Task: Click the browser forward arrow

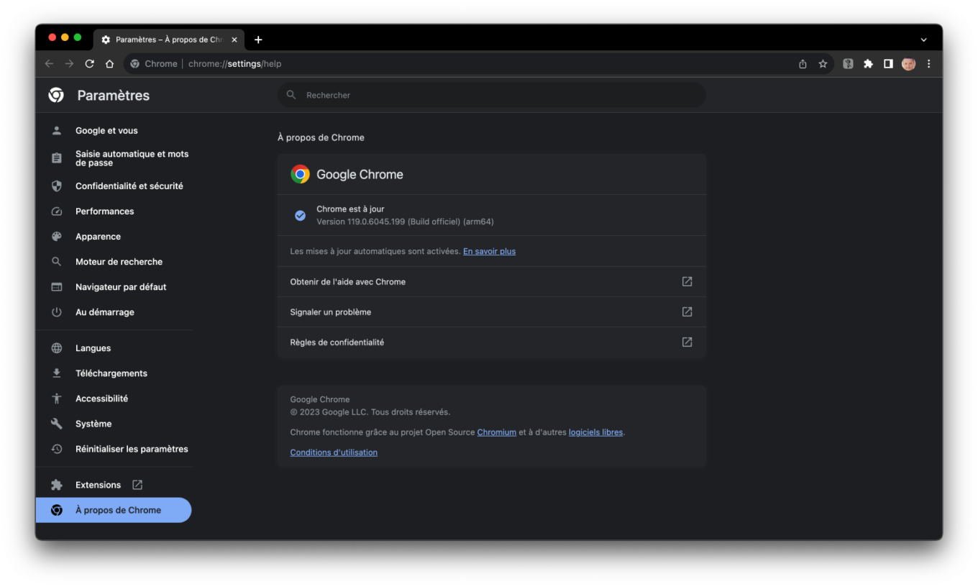Action: tap(69, 64)
